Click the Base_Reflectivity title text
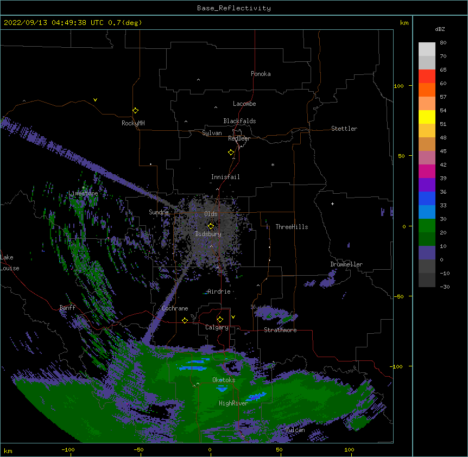Screen dimensions: 468x457 coord(234,8)
